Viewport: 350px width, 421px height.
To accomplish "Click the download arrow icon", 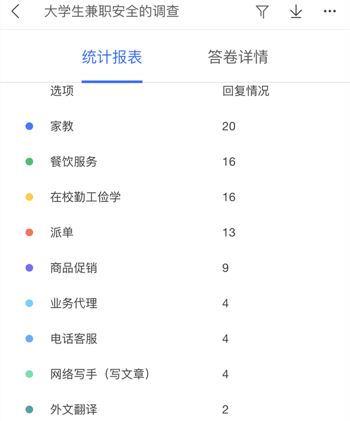I will click(x=296, y=12).
